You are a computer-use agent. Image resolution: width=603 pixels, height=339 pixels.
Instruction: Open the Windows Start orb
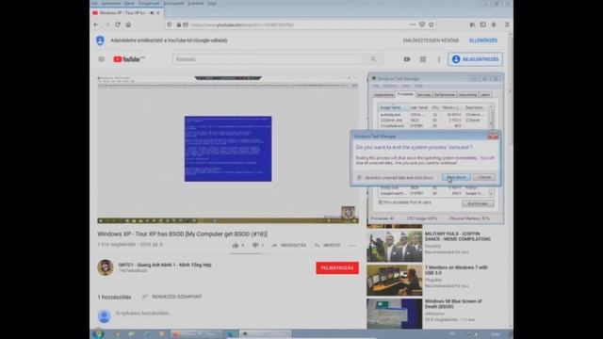98,334
